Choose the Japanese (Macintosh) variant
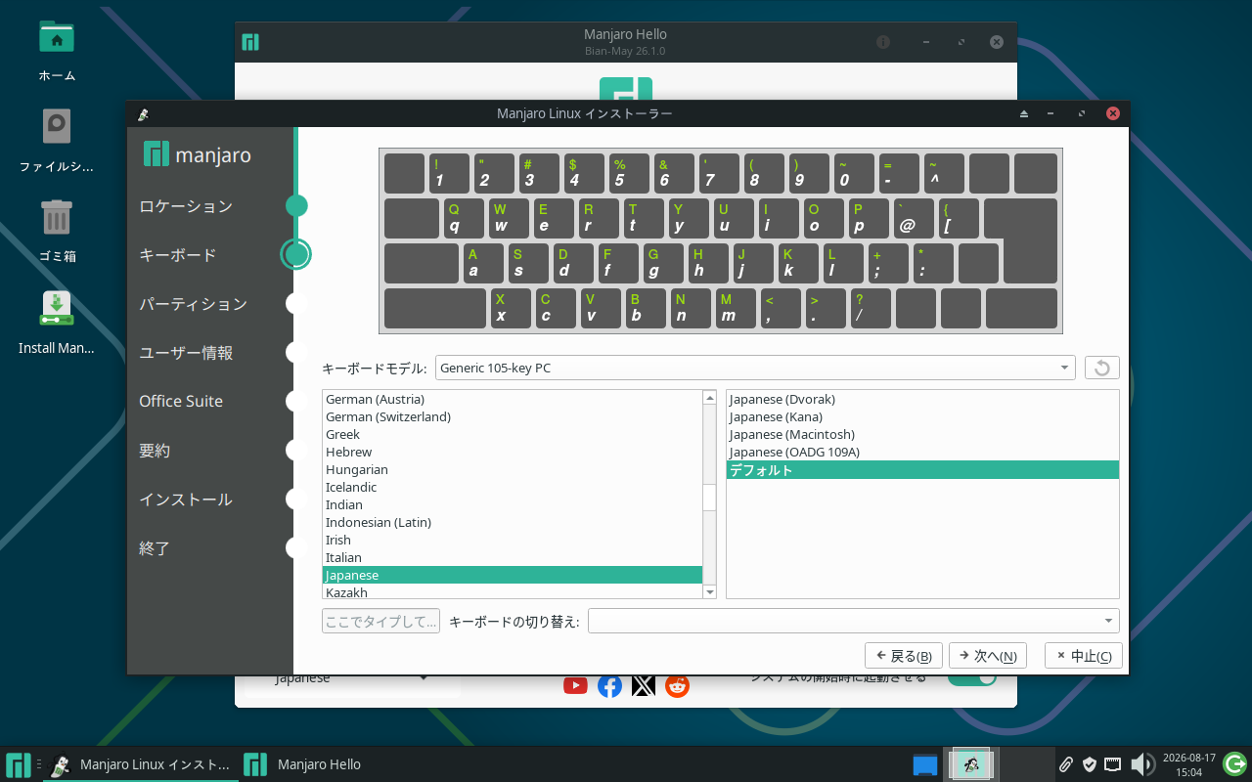1252x782 pixels. (922, 434)
